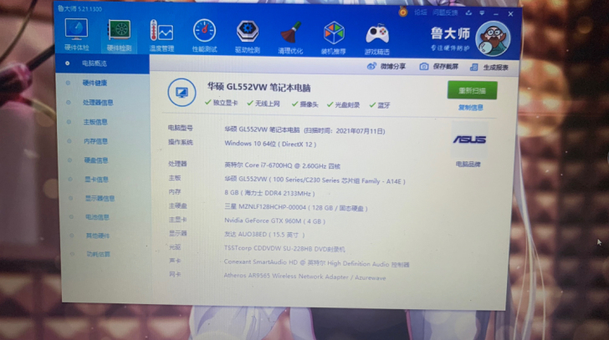Screen dimensions: 609x340
Task: Click the 蓝牙 checkmark label
Action: point(380,105)
